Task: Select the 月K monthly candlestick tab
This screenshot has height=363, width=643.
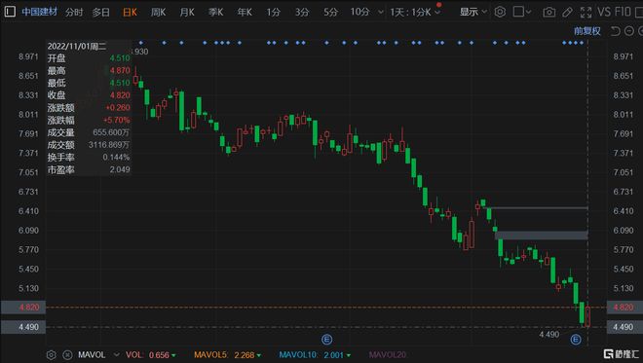Action: 187,13
